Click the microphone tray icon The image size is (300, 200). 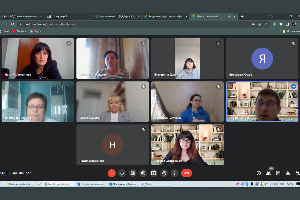click(252, 184)
